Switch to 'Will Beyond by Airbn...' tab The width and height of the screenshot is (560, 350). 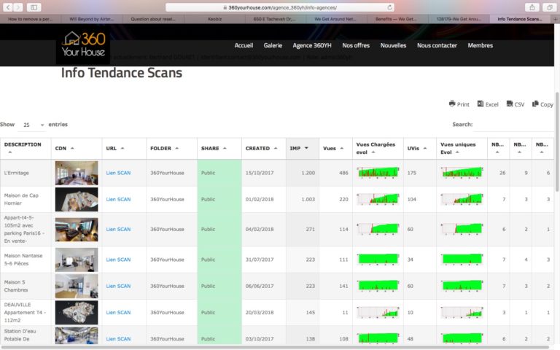pos(92,19)
